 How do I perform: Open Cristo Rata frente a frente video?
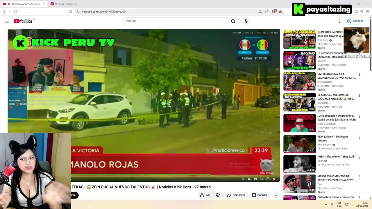336,197
